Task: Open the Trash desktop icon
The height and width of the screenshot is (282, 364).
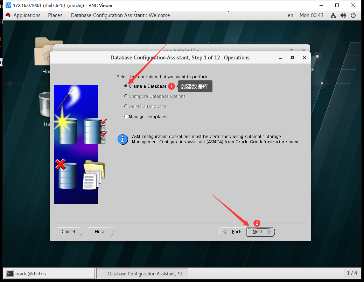Action: point(44,109)
